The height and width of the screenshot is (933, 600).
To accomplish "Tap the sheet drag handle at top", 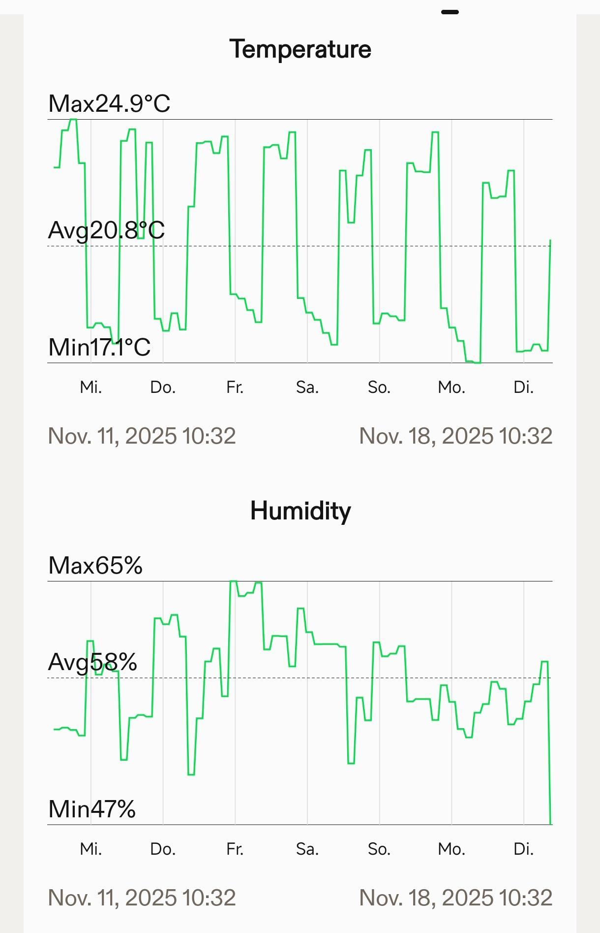I will [x=450, y=12].
